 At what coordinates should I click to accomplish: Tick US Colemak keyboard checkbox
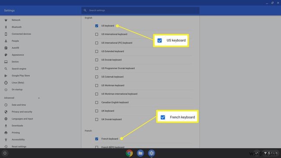96,77
